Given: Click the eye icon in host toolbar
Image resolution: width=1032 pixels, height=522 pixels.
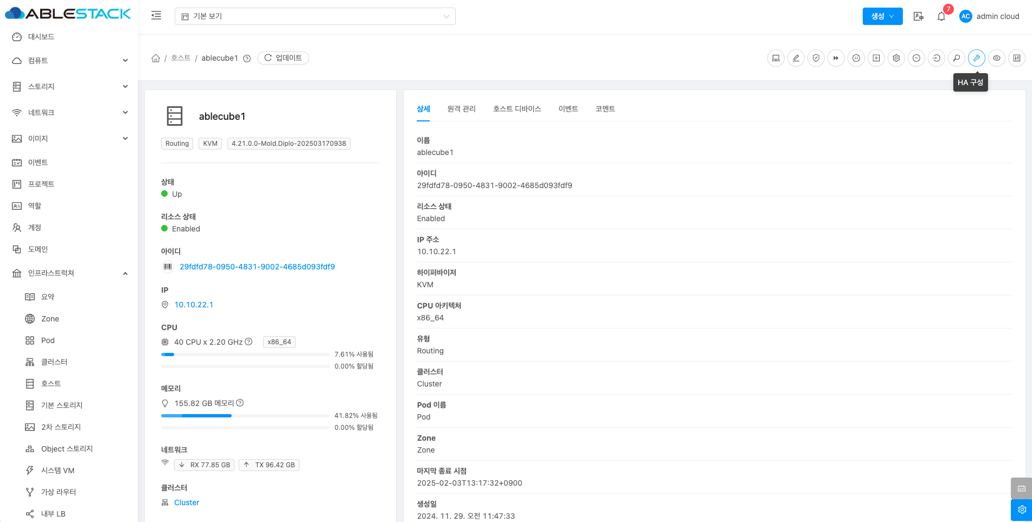Looking at the screenshot, I should (997, 58).
